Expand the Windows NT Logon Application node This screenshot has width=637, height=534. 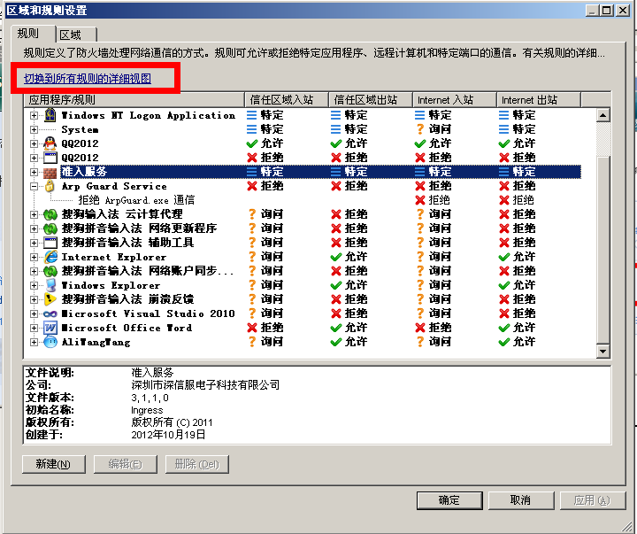[x=35, y=115]
